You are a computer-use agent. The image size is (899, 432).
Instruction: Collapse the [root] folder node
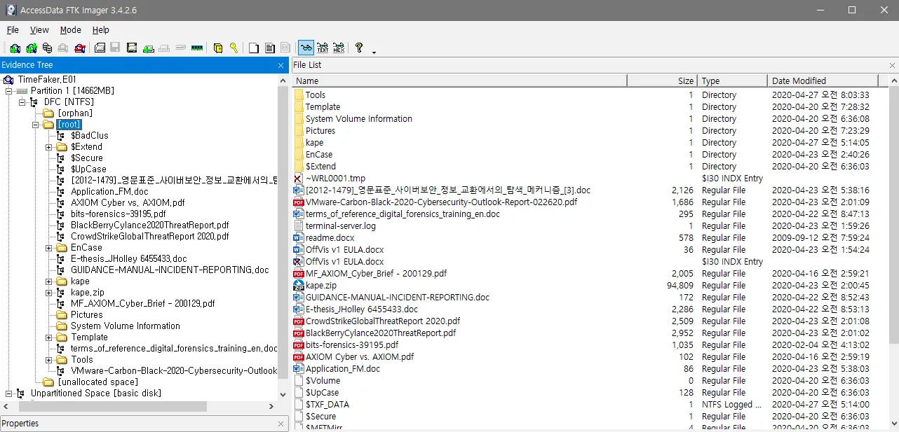36,125
